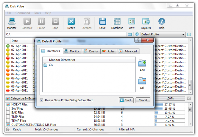The width and height of the screenshot is (198, 137).
Task: Switch to the Monitor tab in dialog
Action: point(72,51)
